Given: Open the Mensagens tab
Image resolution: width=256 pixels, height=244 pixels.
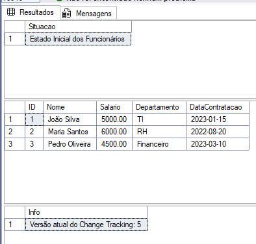Looking at the screenshot, I should point(88,14).
